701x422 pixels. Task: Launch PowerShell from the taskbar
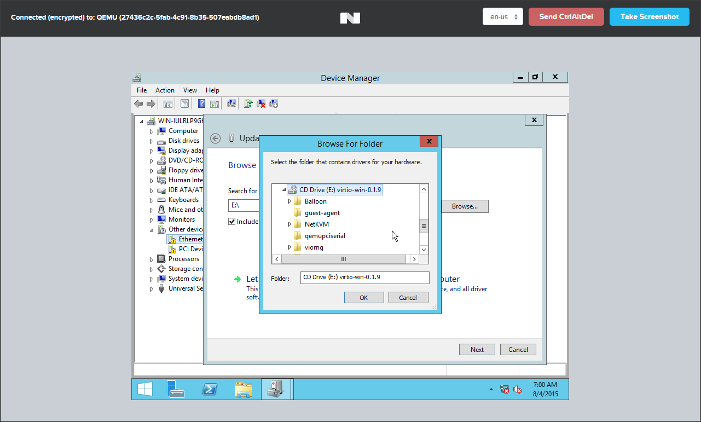tap(209, 389)
